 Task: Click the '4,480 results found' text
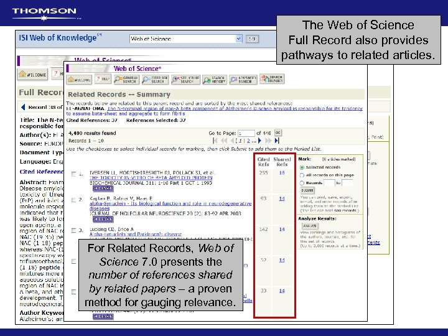(92, 133)
